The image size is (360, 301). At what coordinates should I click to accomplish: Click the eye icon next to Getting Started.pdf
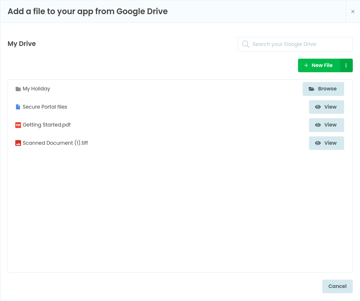(x=318, y=125)
